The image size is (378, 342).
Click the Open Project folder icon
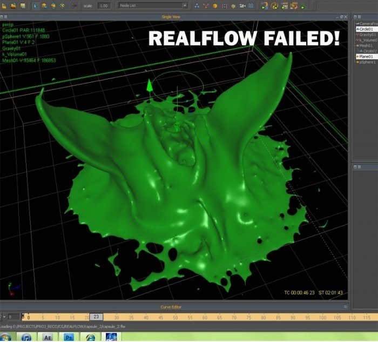pyautogui.click(x=13, y=5)
